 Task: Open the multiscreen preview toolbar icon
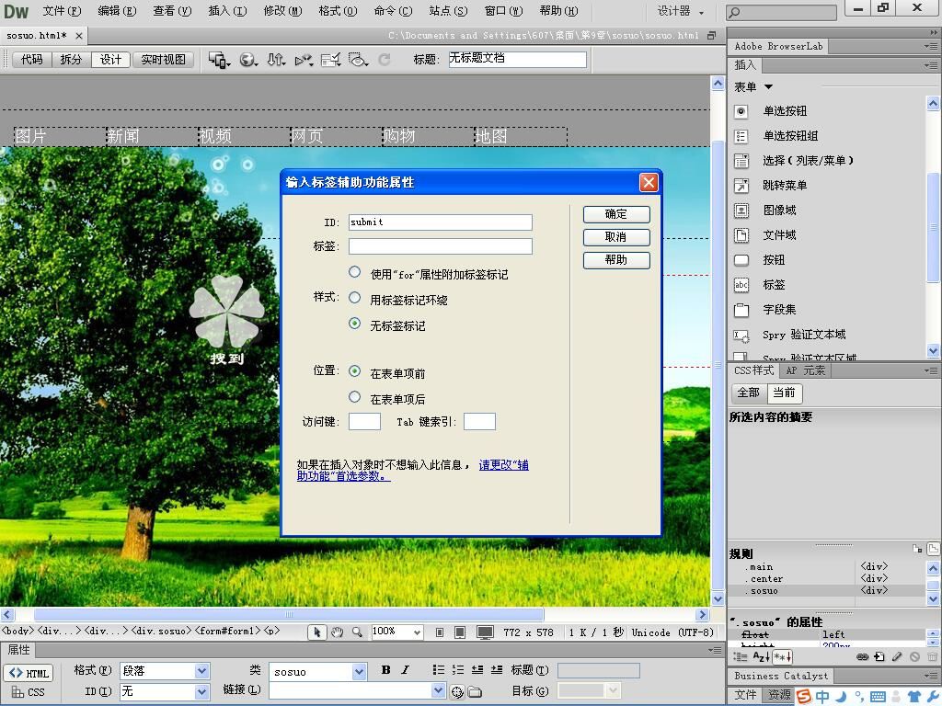[219, 60]
